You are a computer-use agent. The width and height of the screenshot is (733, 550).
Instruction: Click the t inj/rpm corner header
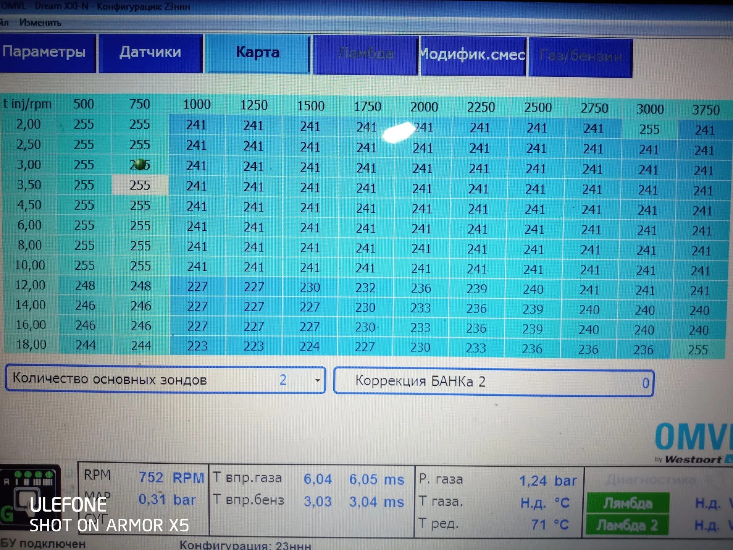[x=27, y=104]
